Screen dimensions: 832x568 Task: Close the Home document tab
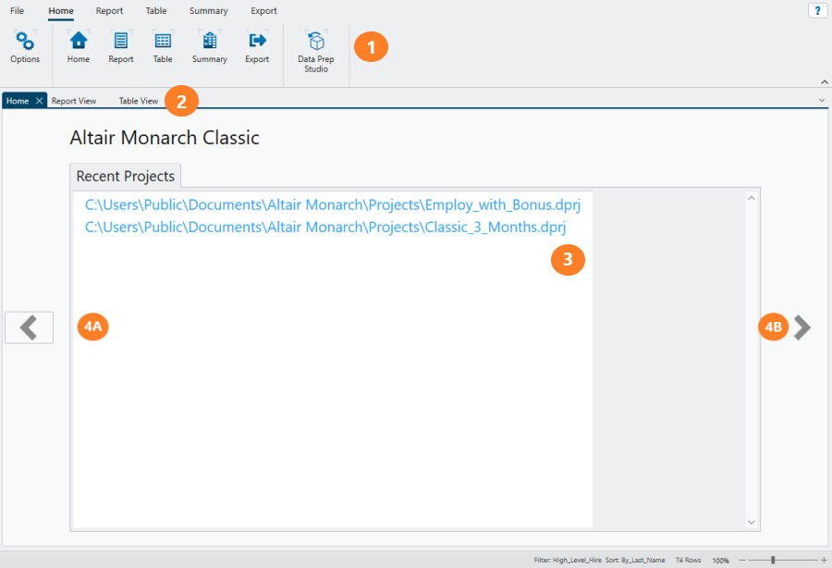(x=39, y=101)
